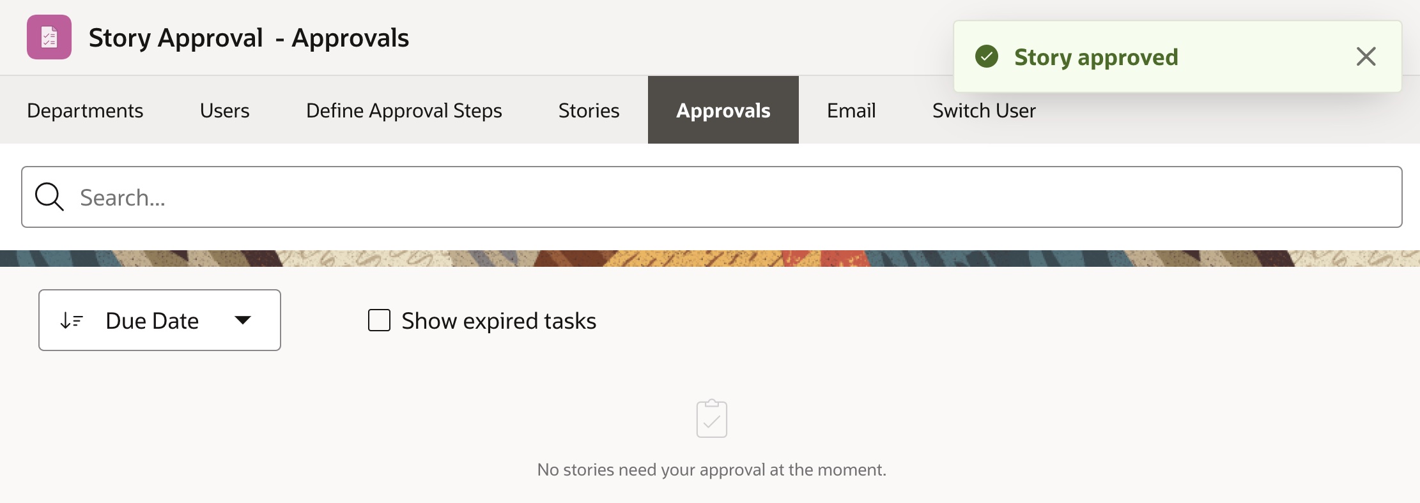
Task: Click the Due Date dropdown arrow
Action: click(243, 320)
